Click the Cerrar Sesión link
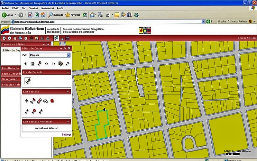This screenshot has width=257, height=161. pyautogui.click(x=246, y=38)
